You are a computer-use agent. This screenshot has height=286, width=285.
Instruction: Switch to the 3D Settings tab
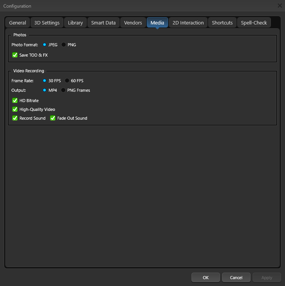[x=47, y=23]
